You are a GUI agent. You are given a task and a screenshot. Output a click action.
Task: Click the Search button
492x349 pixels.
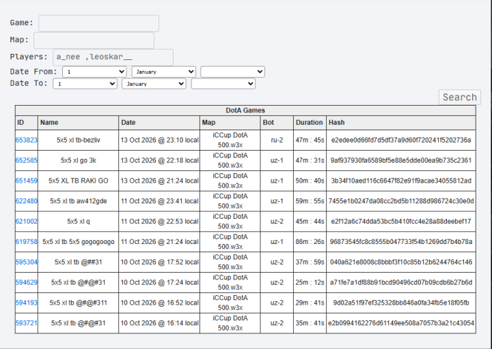[x=460, y=97]
